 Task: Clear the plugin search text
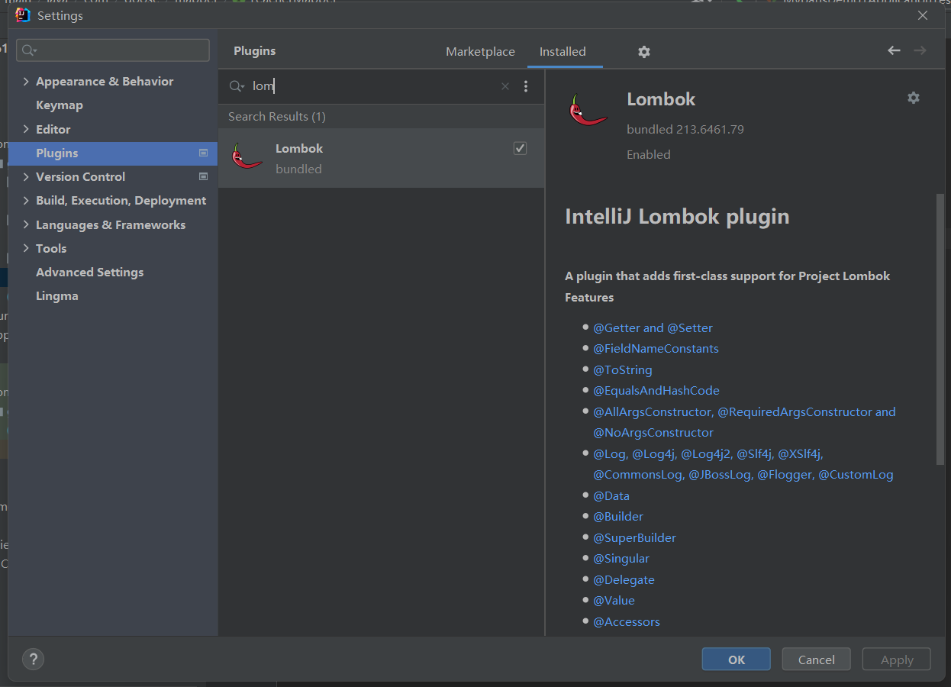click(505, 86)
